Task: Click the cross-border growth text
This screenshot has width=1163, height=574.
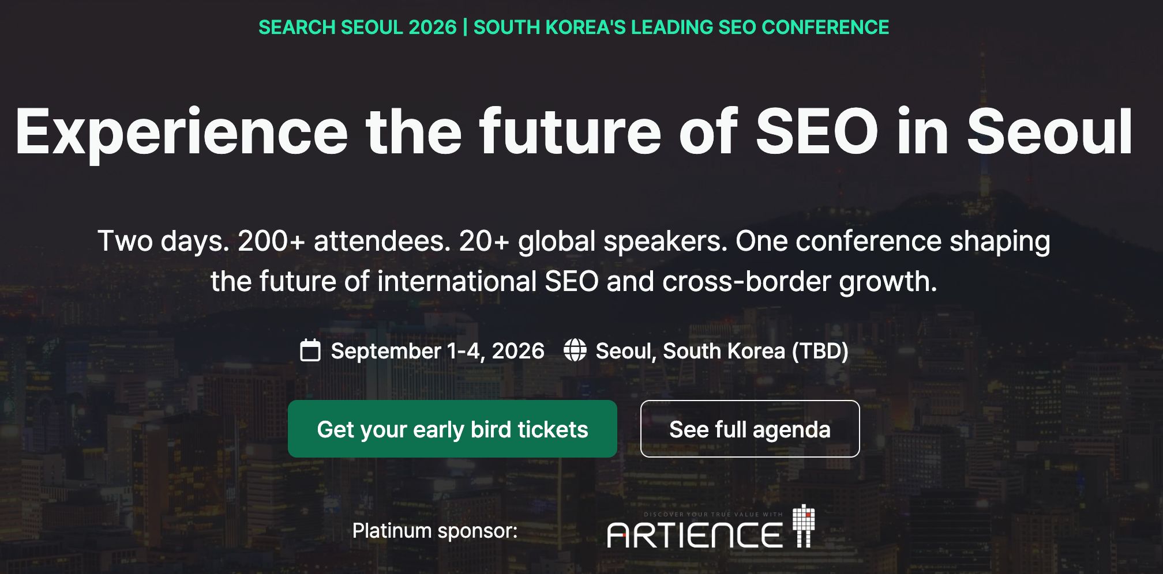Action: 800,282
